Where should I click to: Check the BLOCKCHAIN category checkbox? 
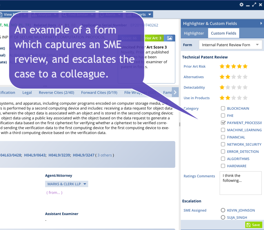point(223,108)
